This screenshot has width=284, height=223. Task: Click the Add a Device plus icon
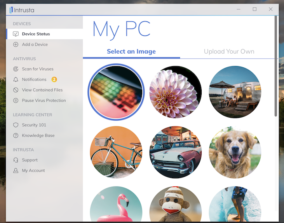16,44
